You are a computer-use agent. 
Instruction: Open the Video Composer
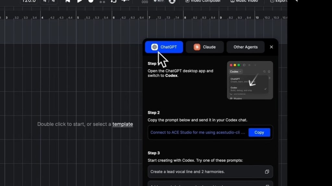pyautogui.click(x=203, y=1)
